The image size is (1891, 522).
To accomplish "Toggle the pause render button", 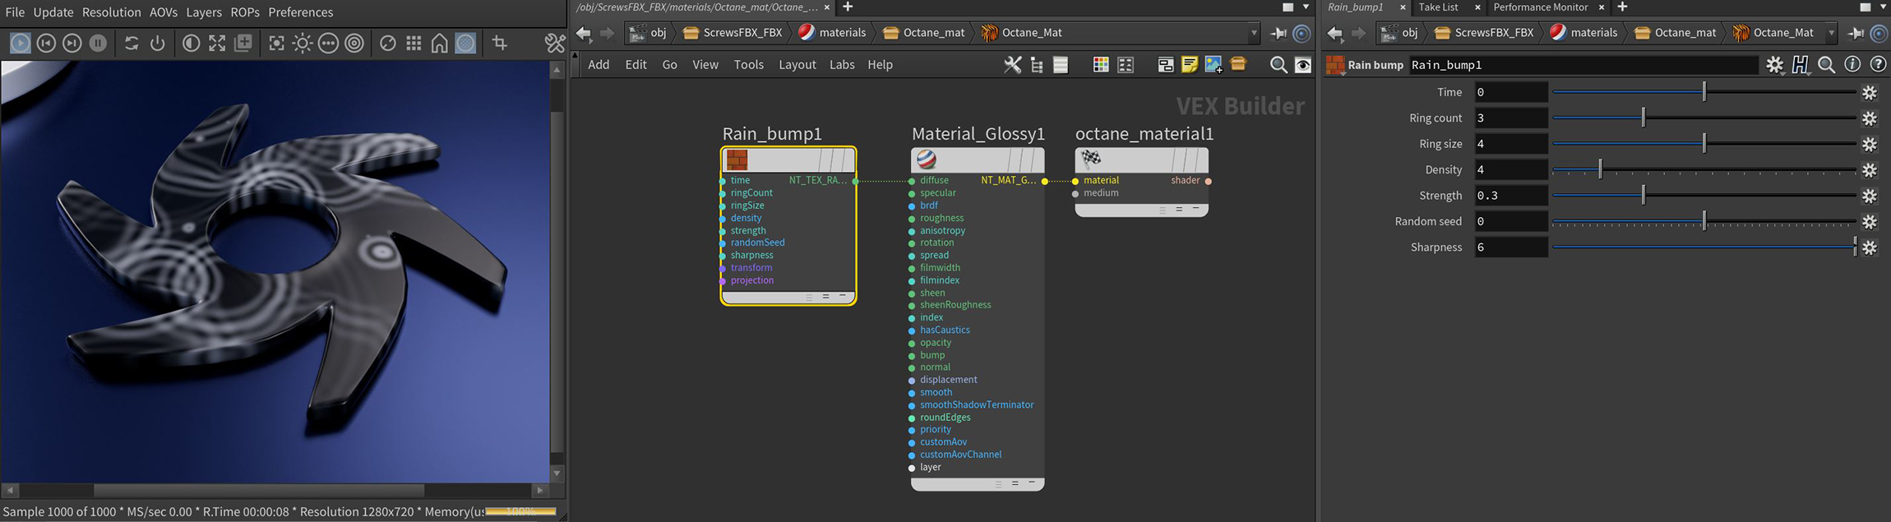I will (x=98, y=43).
